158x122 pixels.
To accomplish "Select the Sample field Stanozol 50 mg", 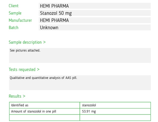I will (95, 13).
